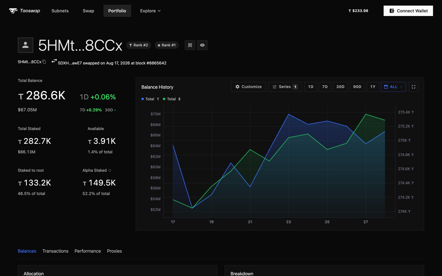Select the 30D time range
The height and width of the screenshot is (276, 442).
340,87
